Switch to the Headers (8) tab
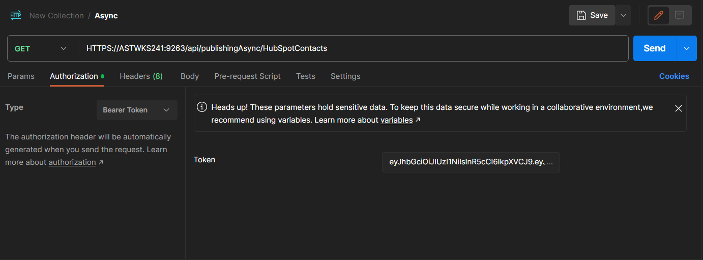Viewport: 703px width, 260px height. point(141,76)
